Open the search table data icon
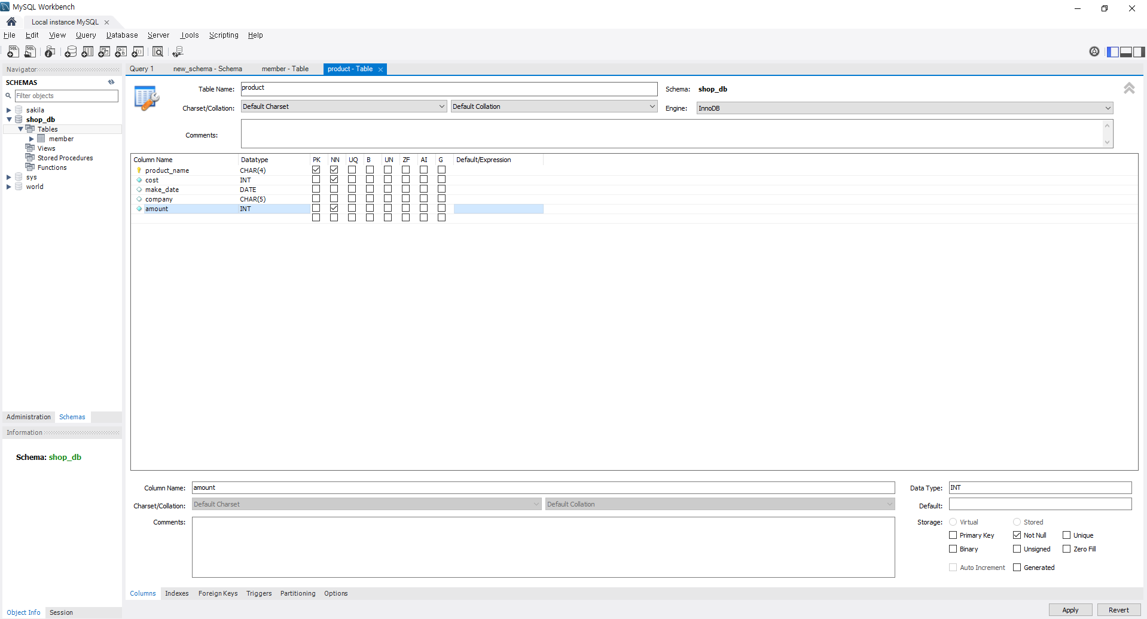Screen dimensions: 1147x619 pos(158,52)
